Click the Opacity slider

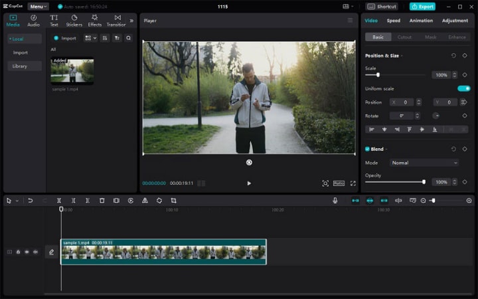tap(395, 181)
